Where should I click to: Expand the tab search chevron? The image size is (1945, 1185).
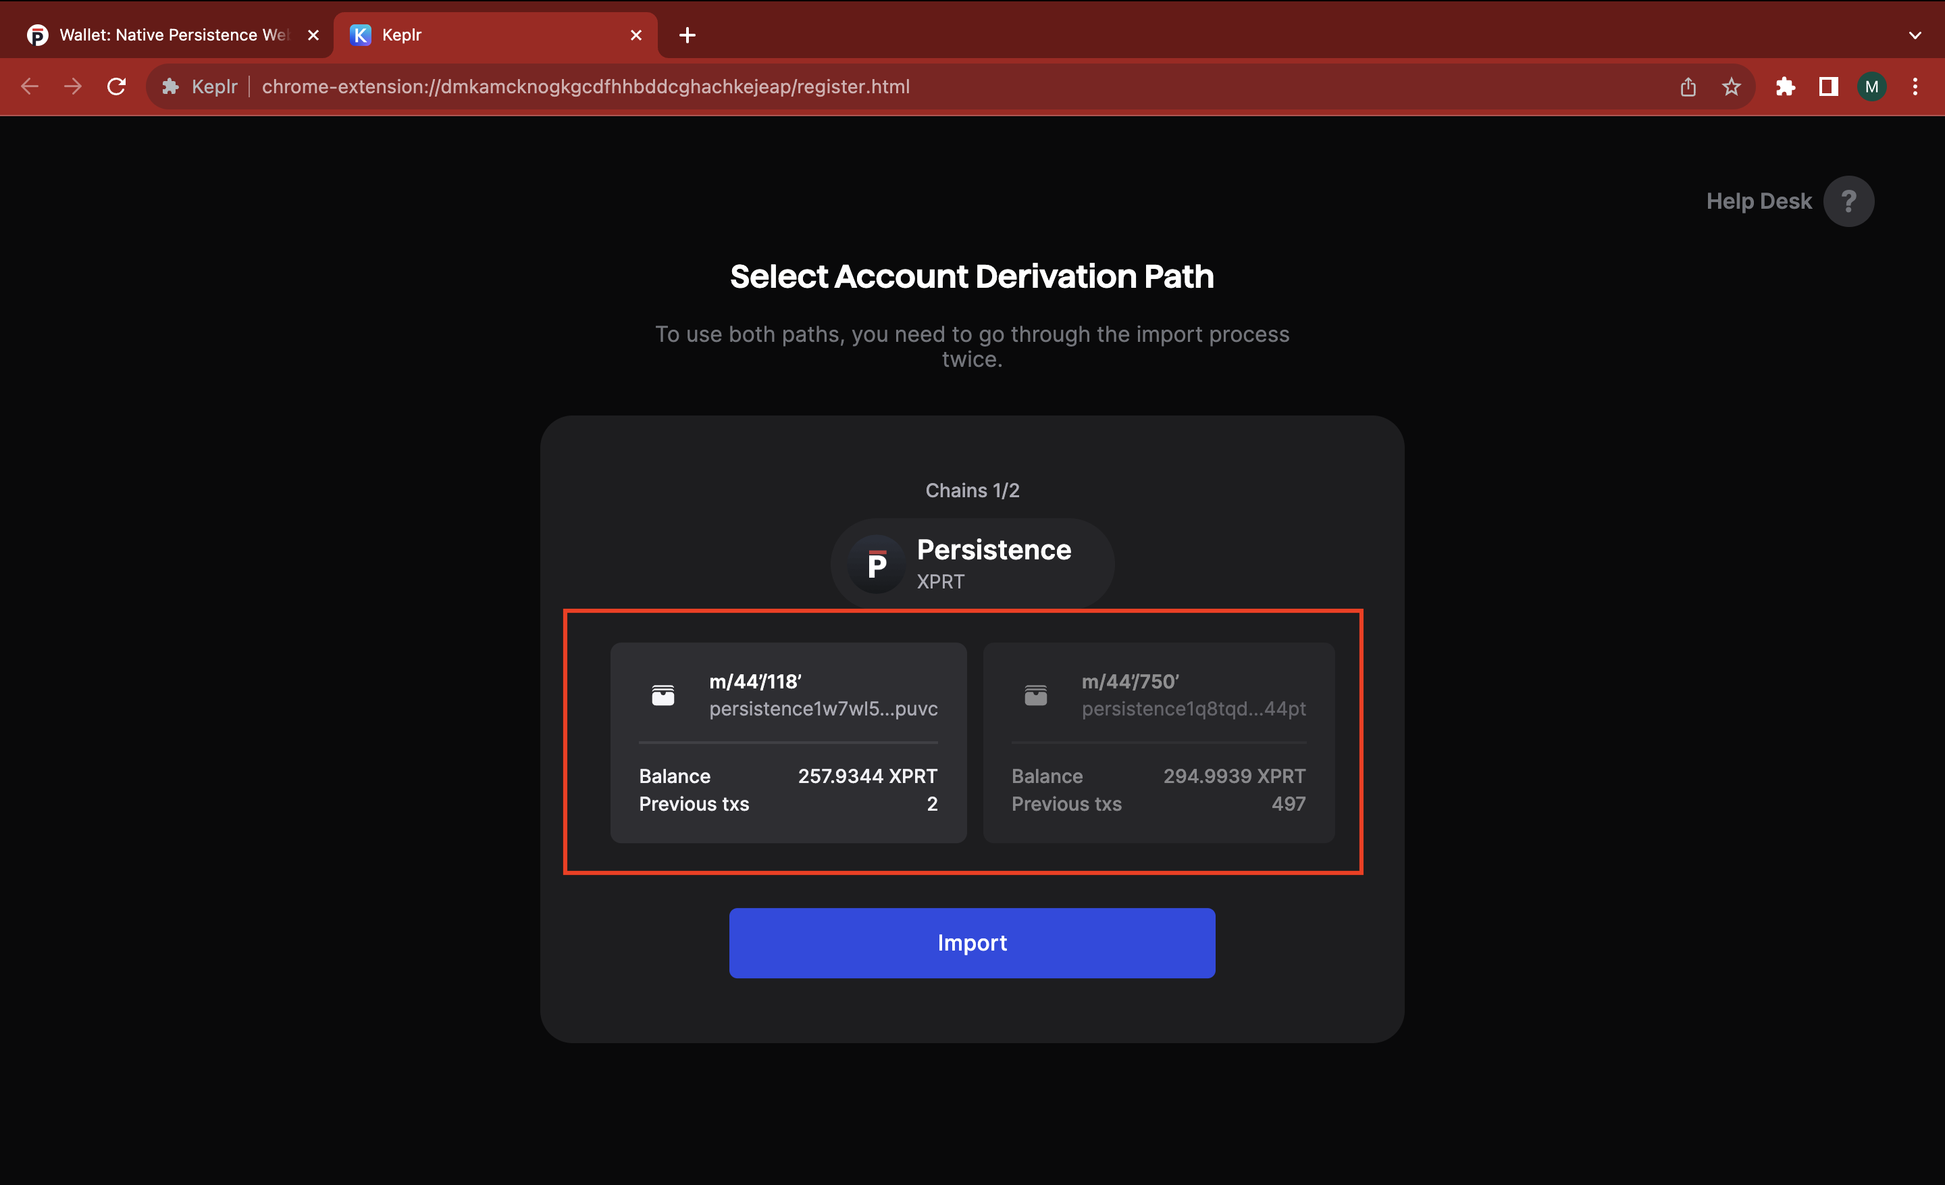click(x=1914, y=34)
